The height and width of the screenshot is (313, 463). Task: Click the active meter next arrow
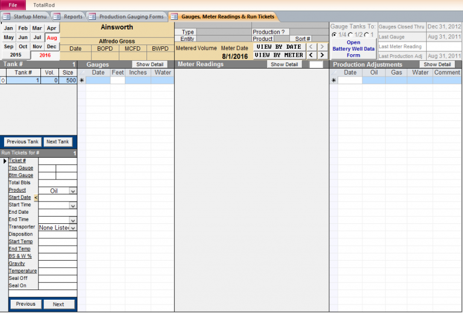click(x=323, y=55)
